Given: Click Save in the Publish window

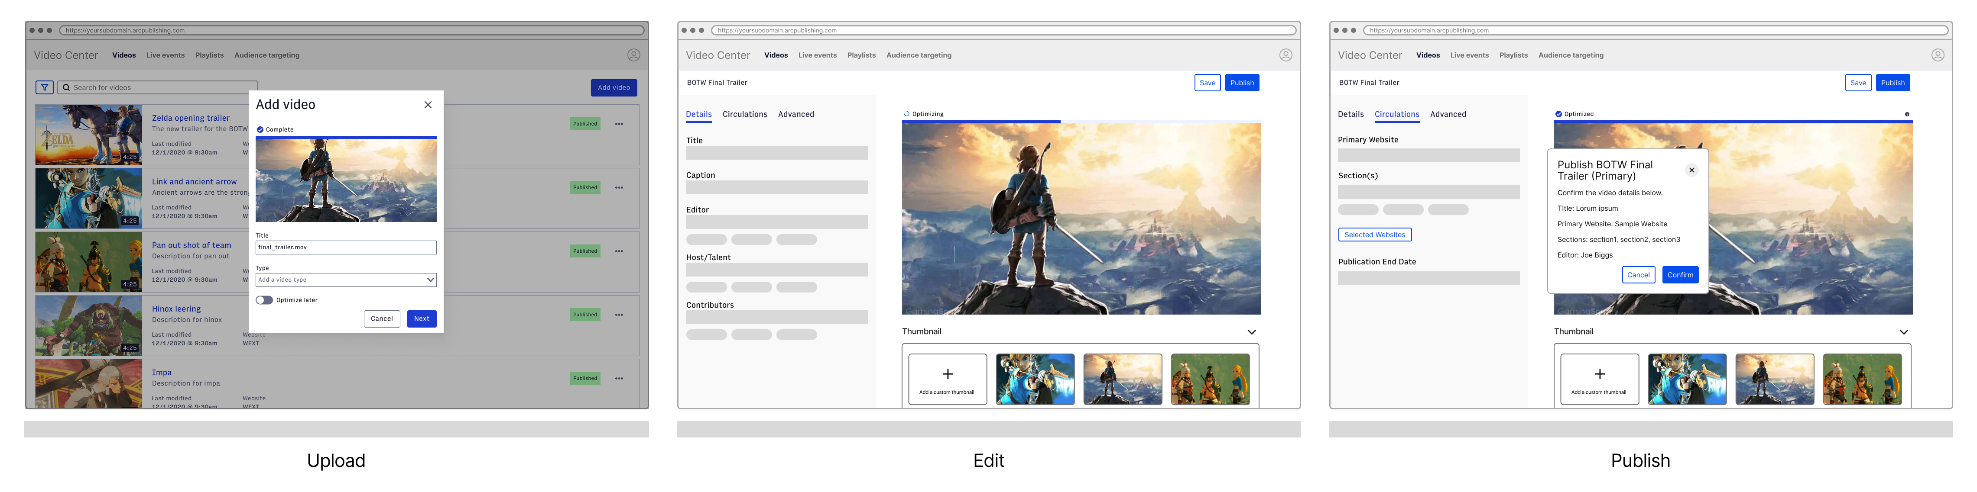Looking at the screenshot, I should [1859, 83].
